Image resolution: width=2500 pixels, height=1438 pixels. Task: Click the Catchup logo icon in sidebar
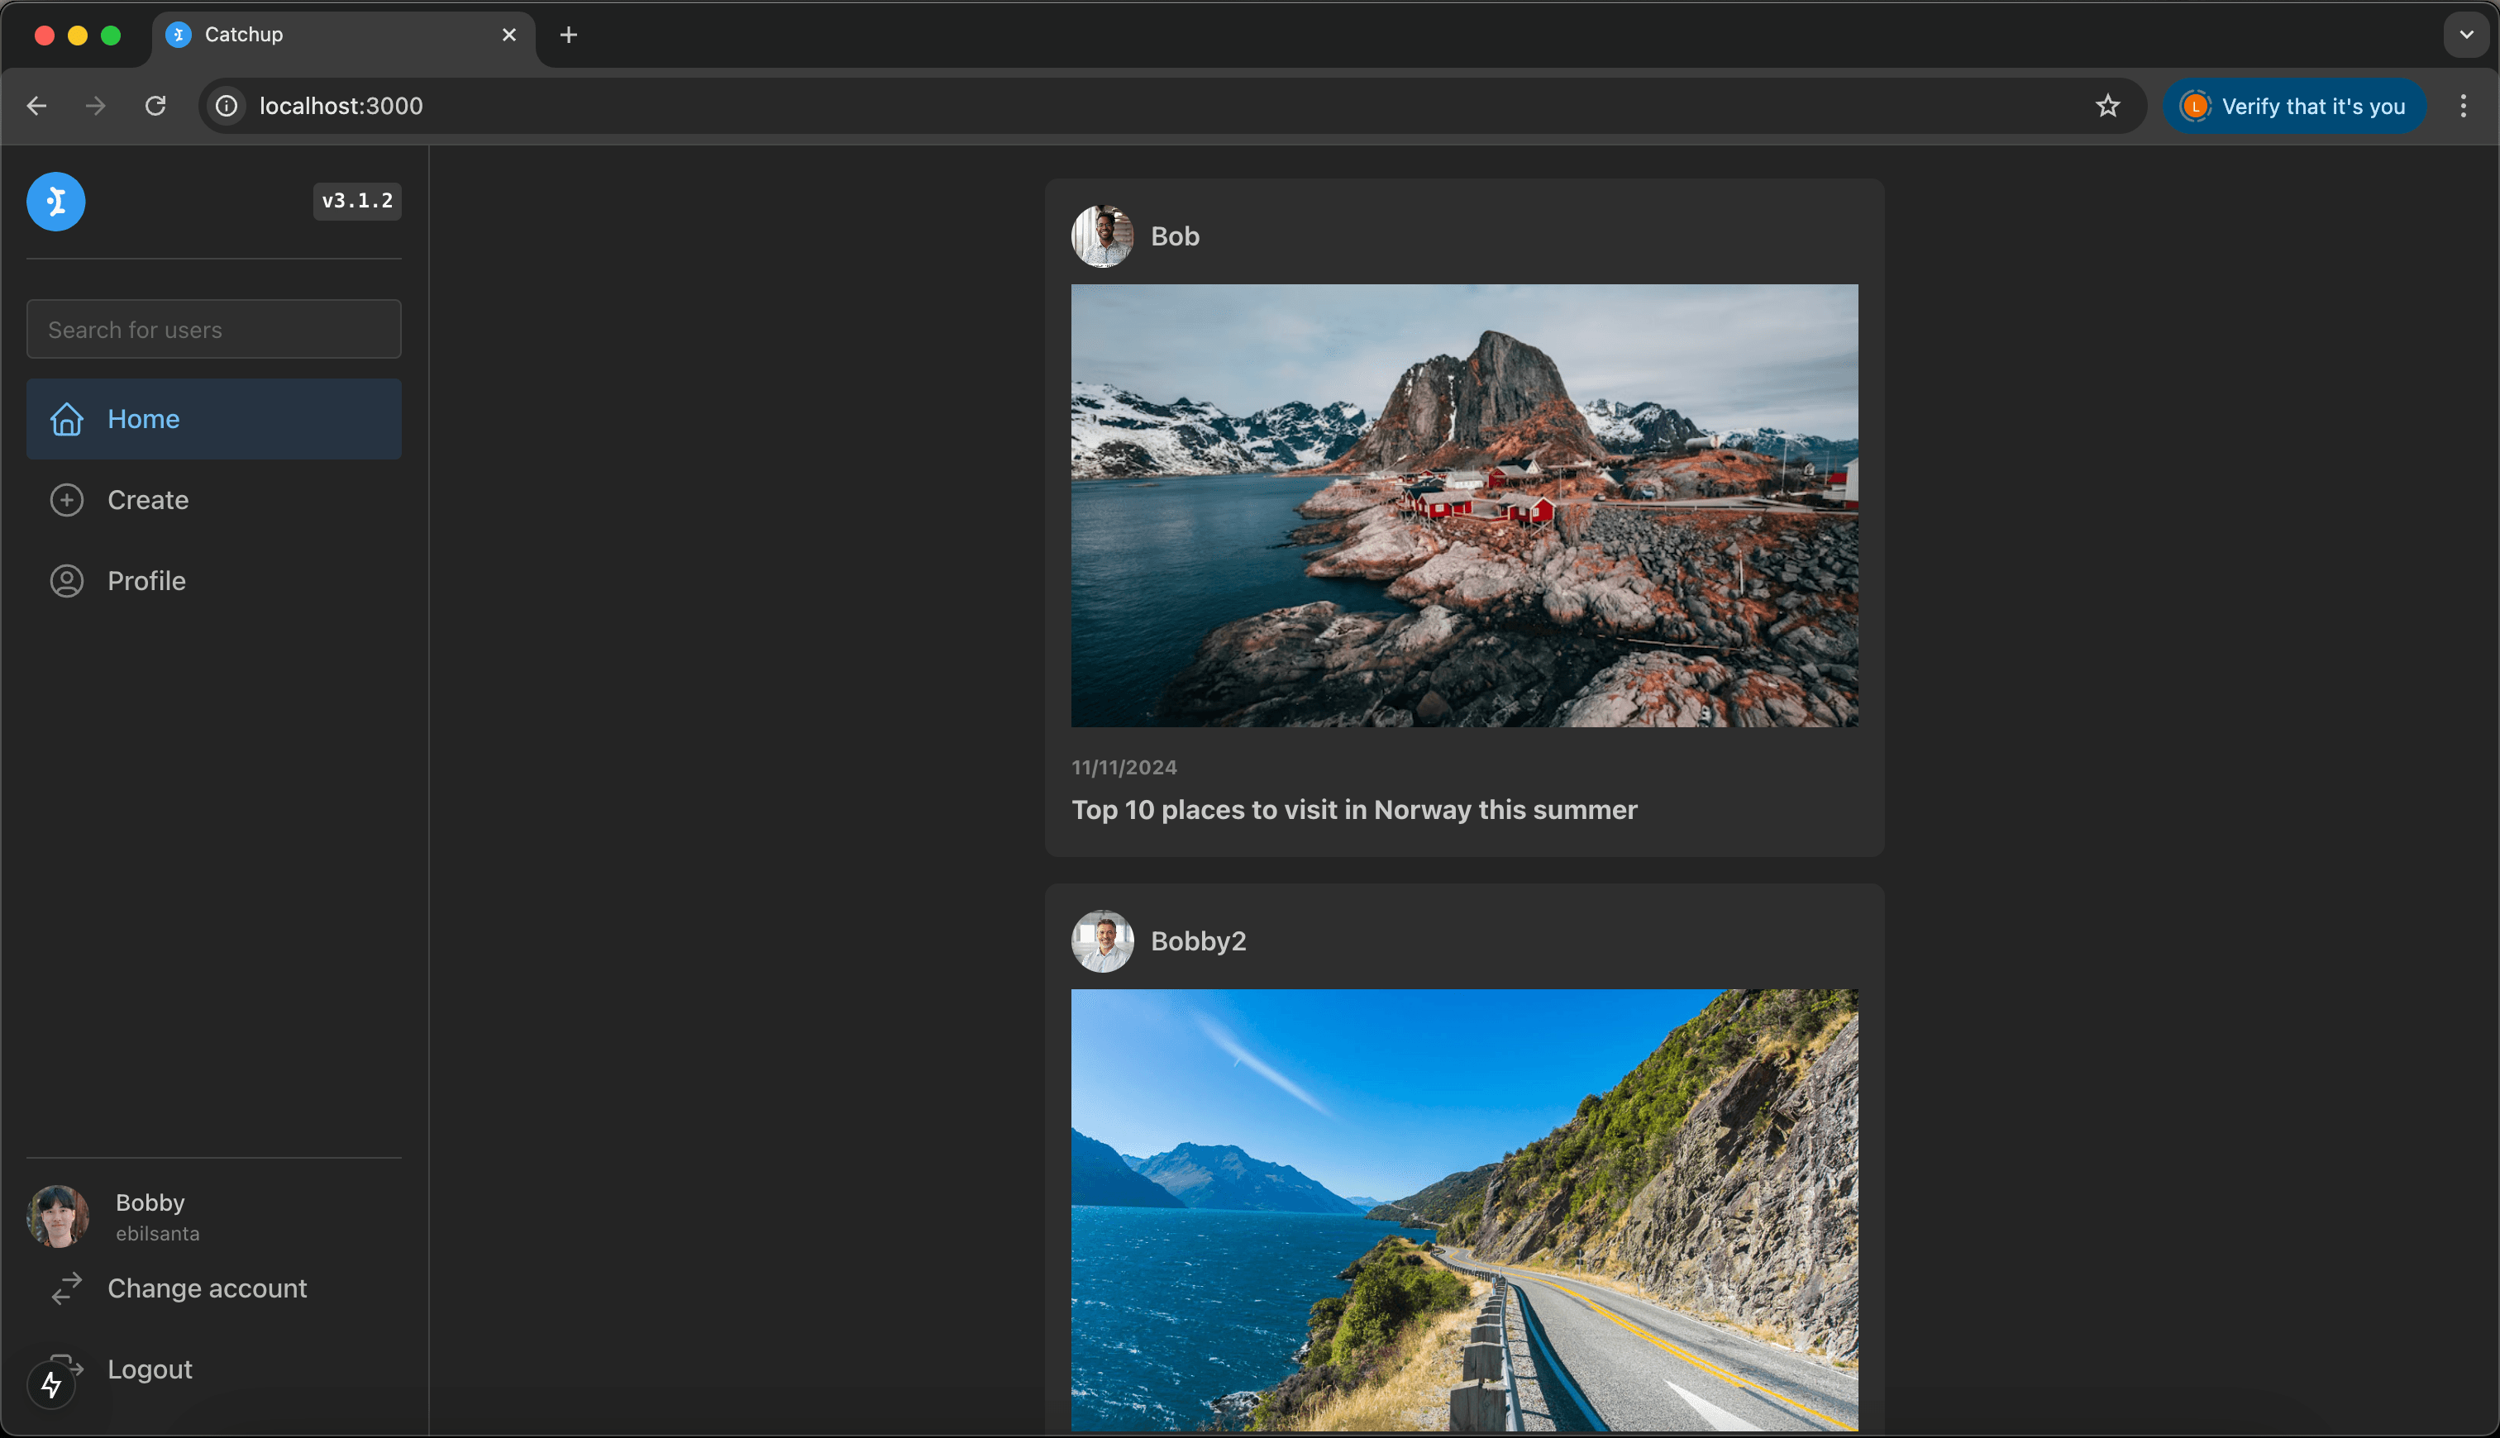pyautogui.click(x=55, y=202)
